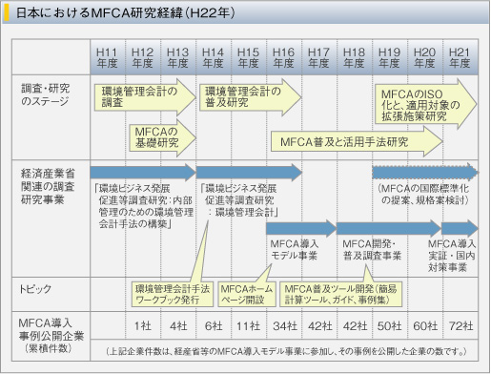Select the H21年度 column header
The width and height of the screenshot is (491, 374).
(460, 57)
